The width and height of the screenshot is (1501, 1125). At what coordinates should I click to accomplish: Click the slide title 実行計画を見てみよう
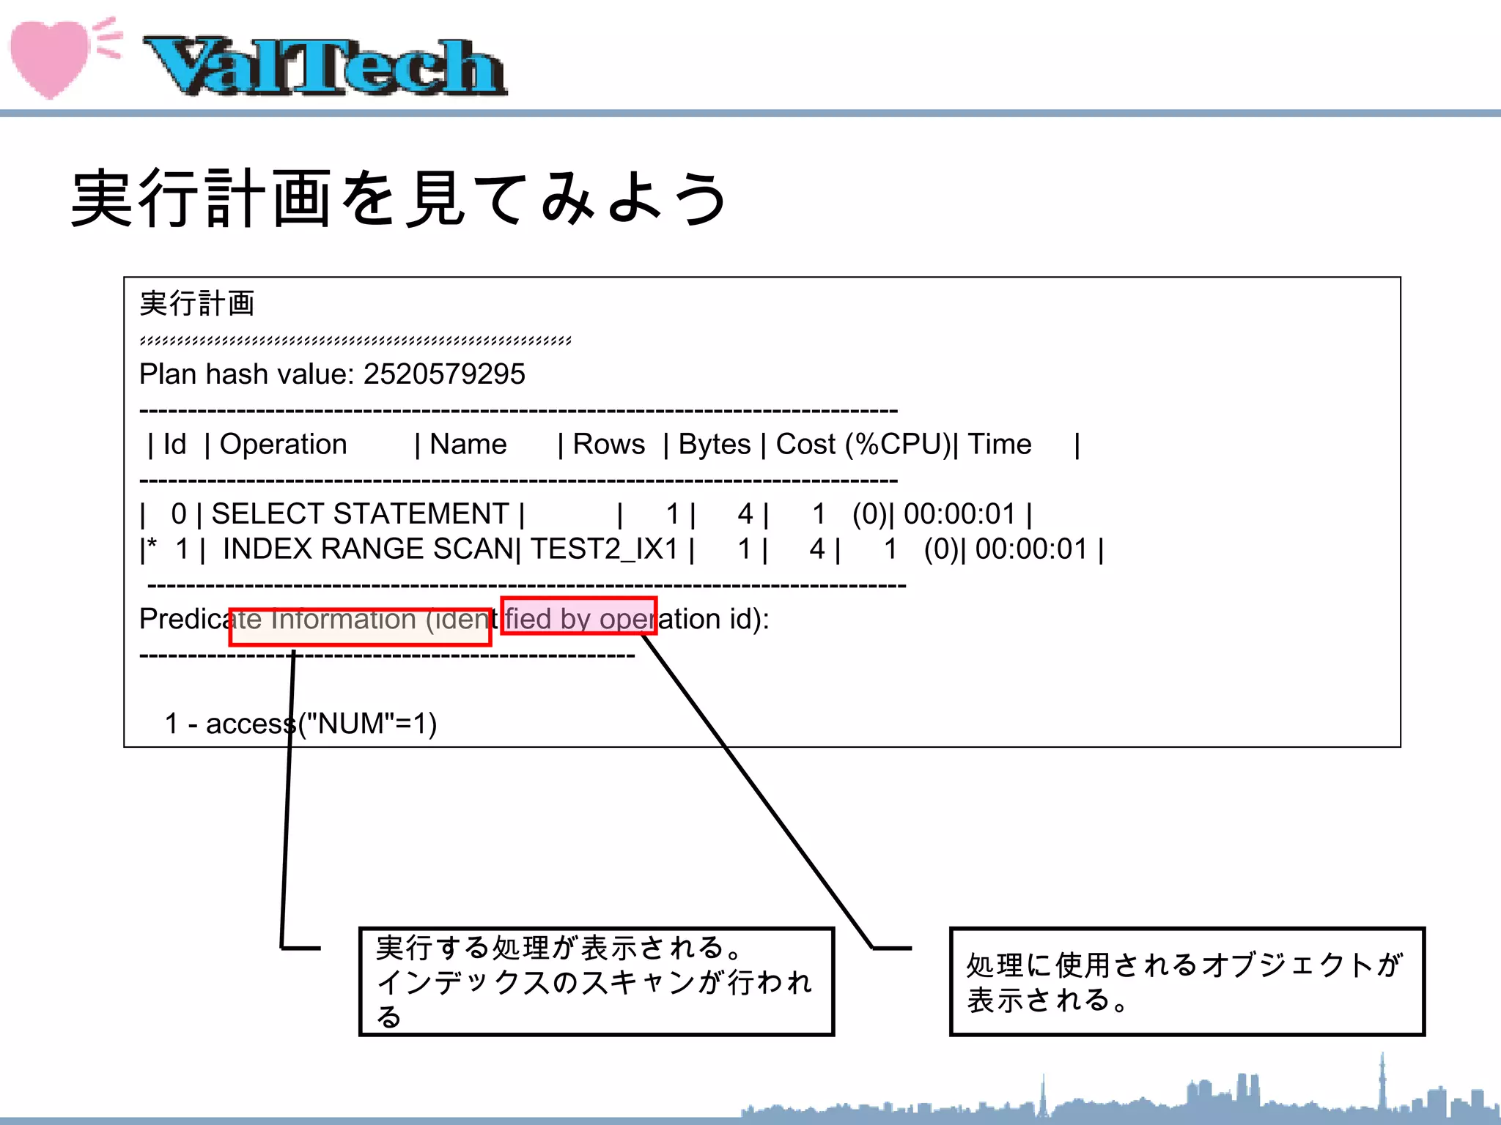click(399, 198)
